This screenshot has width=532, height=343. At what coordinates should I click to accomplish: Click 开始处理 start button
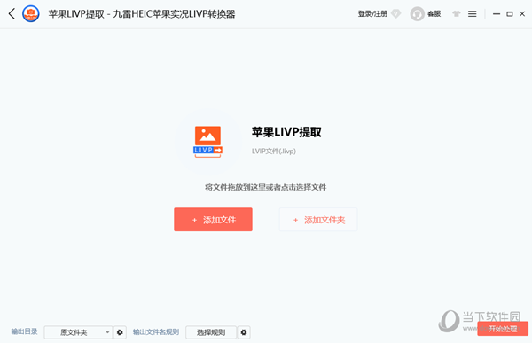[x=503, y=329]
